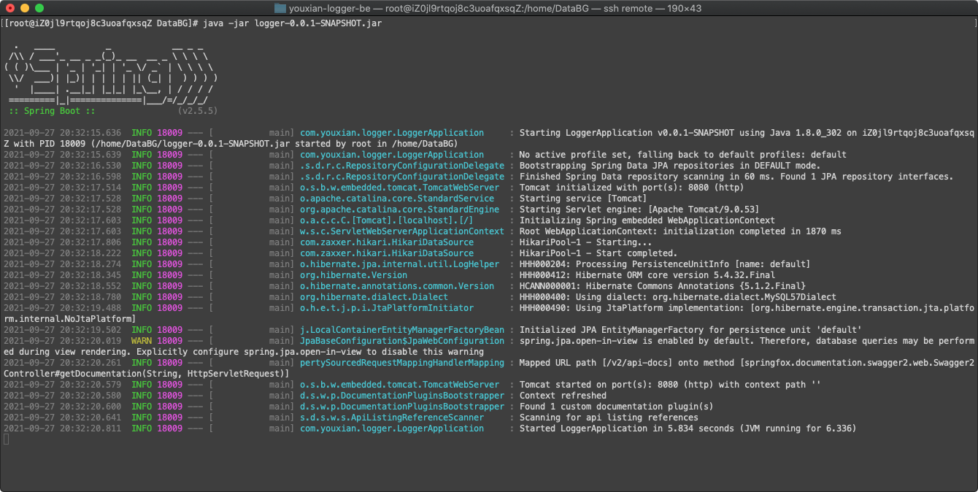Click 'HCANN000001: Hibernate Commons Annotations' message
The width and height of the screenshot is (978, 492).
click(x=662, y=286)
